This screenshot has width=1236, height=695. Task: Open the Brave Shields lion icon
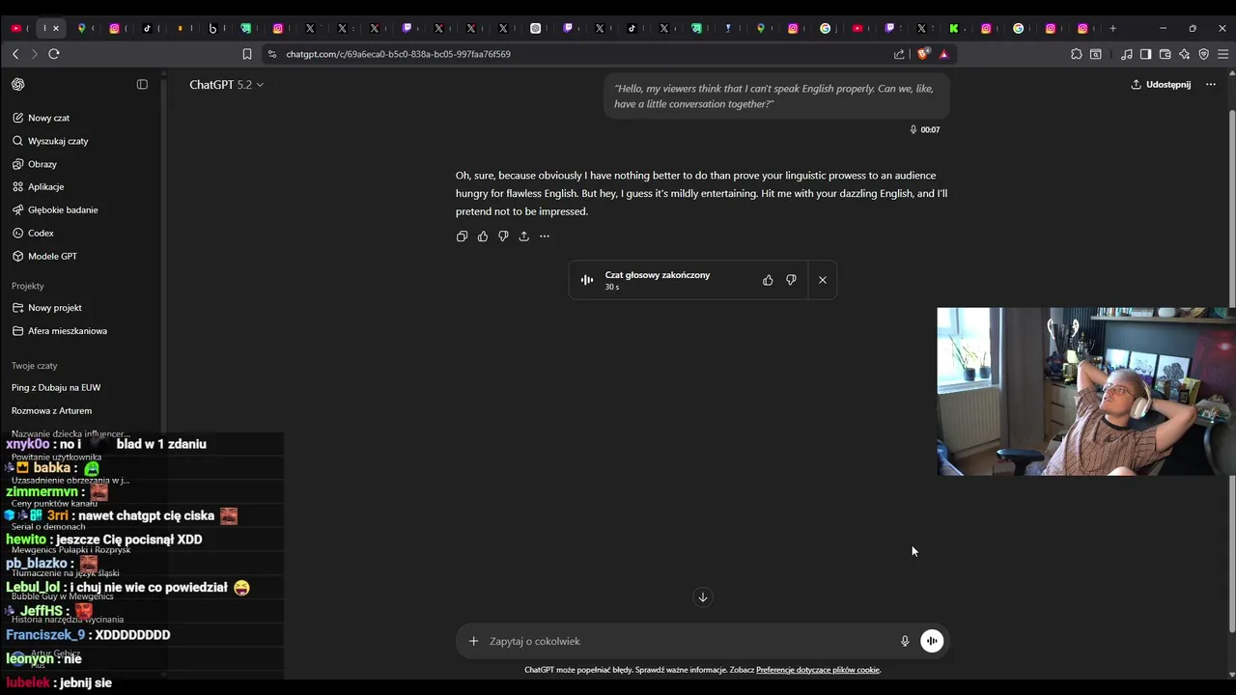[x=923, y=54]
